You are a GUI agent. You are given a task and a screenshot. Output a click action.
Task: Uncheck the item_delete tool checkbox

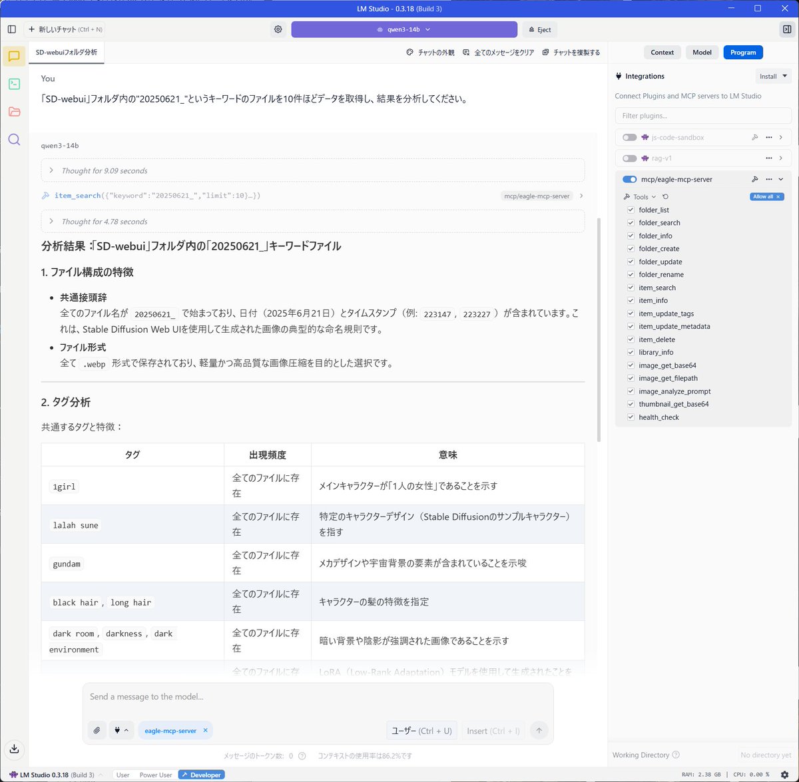click(631, 339)
